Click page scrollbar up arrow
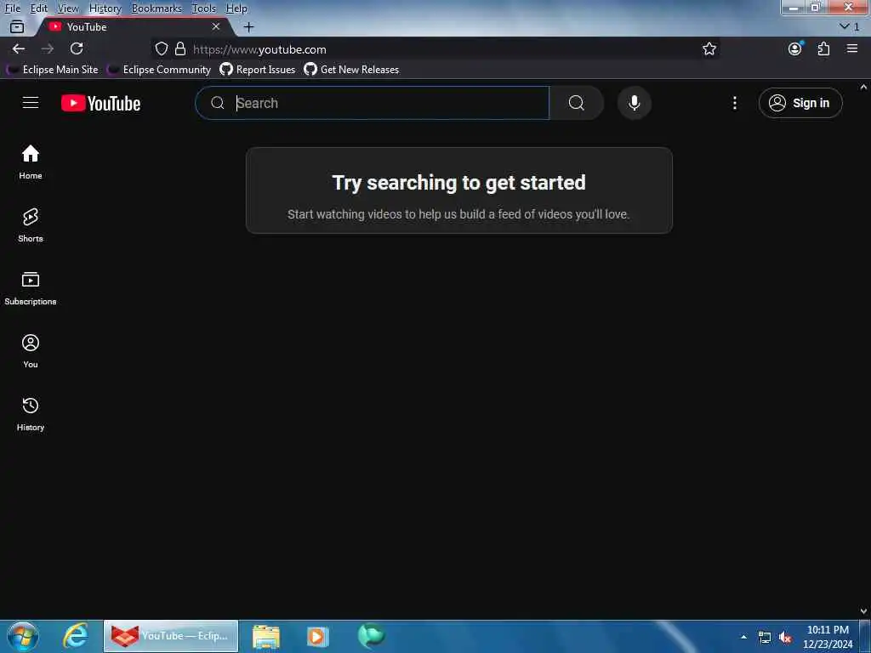The width and height of the screenshot is (871, 653). pos(863,87)
